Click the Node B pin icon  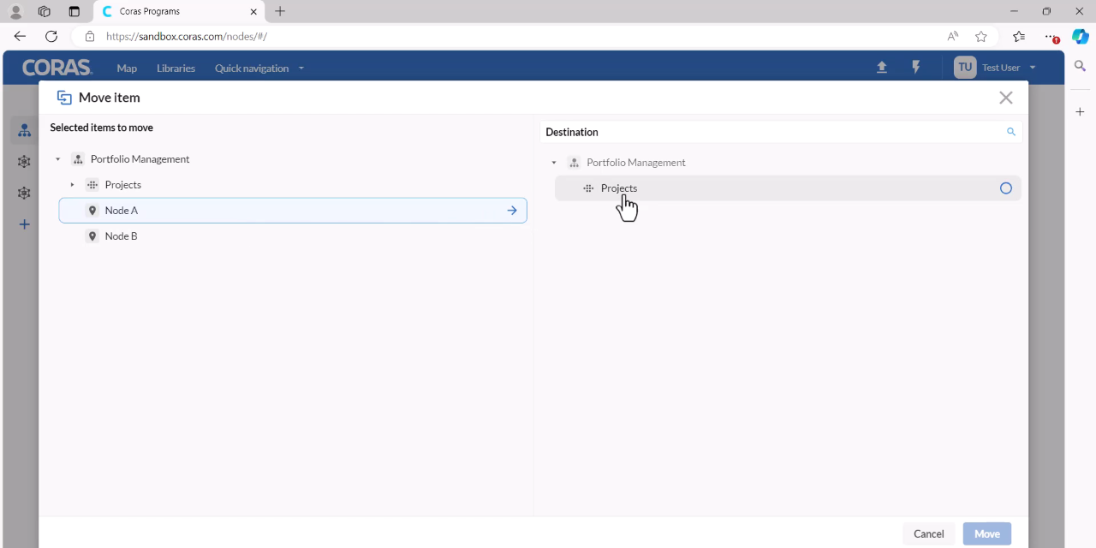[92, 236]
